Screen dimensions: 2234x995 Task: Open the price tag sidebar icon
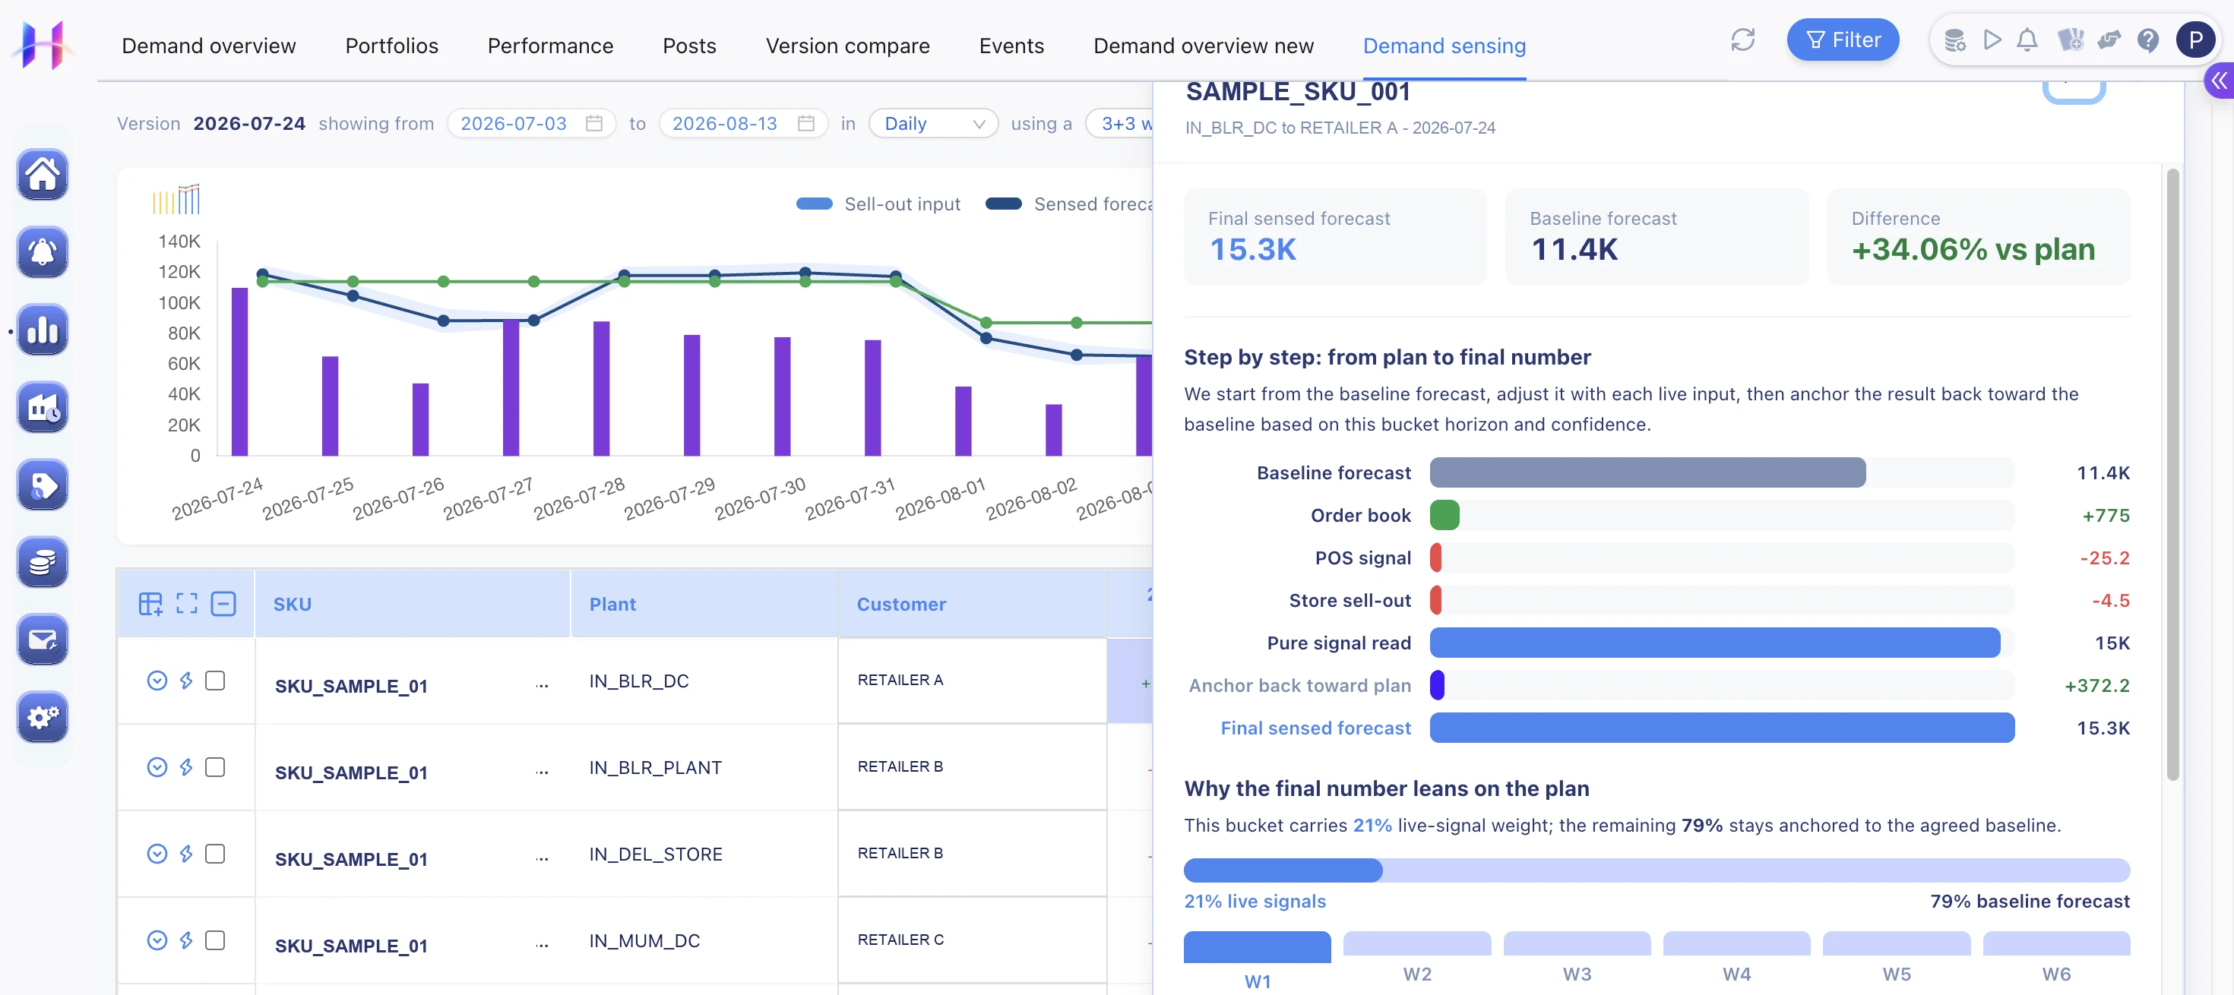pos(43,485)
